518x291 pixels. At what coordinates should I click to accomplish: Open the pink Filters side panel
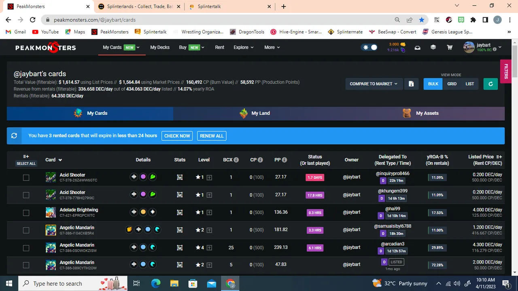pos(505,72)
